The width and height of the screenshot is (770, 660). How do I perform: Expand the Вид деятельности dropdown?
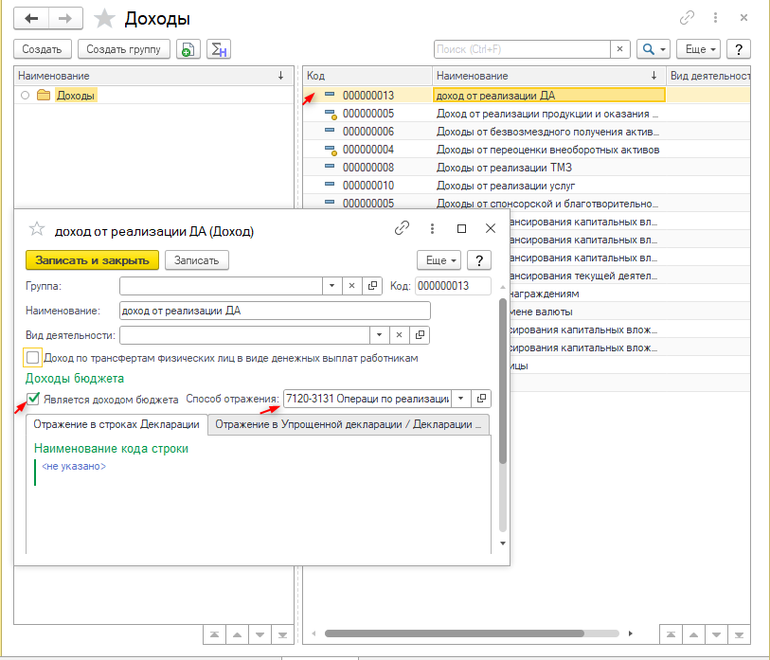click(x=379, y=335)
